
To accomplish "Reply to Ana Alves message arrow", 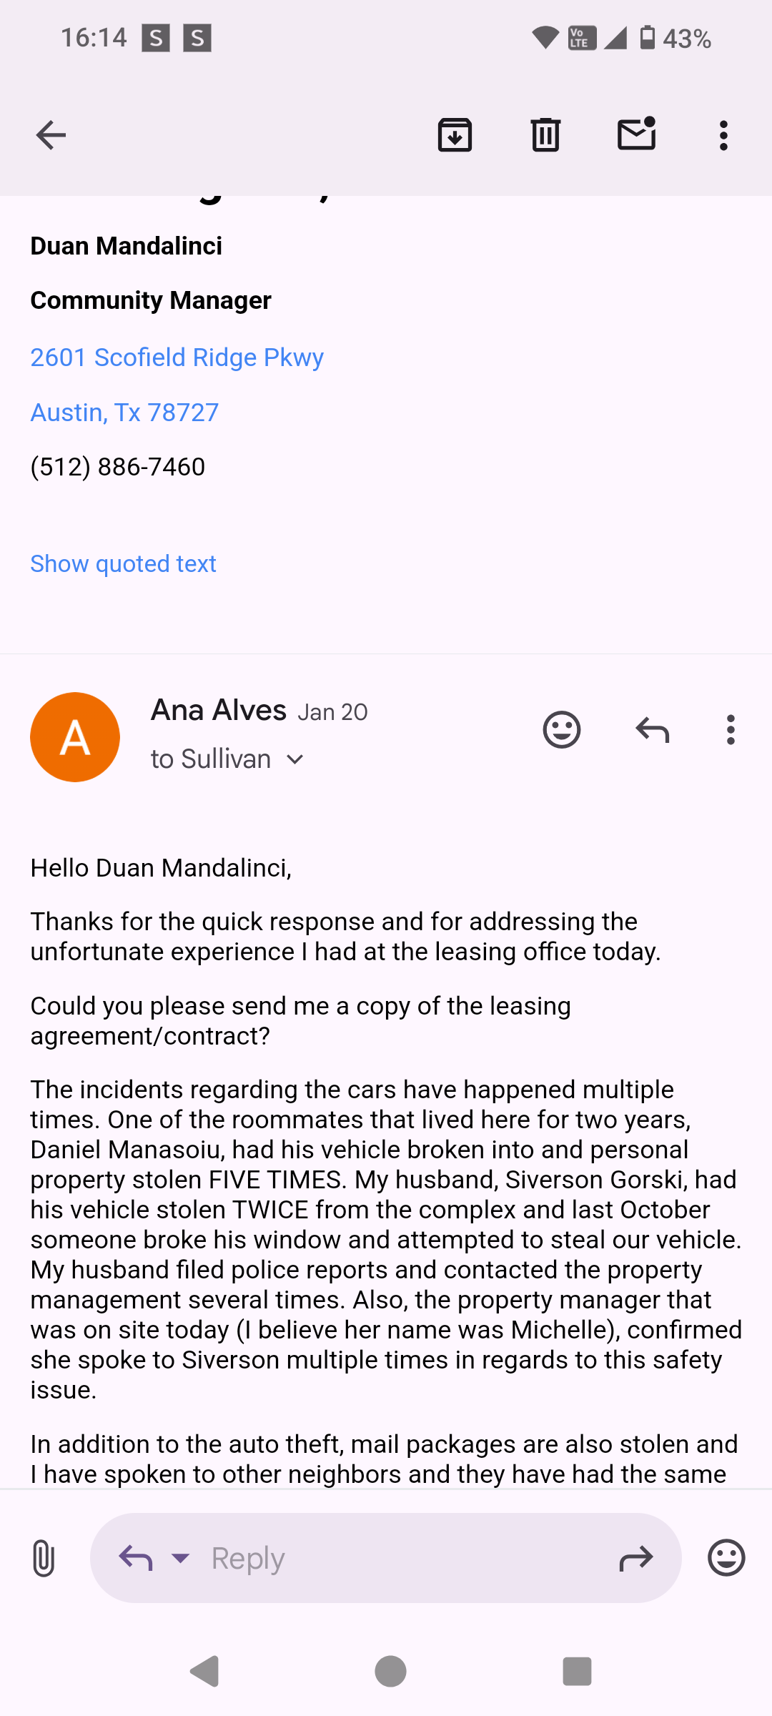I will [652, 730].
